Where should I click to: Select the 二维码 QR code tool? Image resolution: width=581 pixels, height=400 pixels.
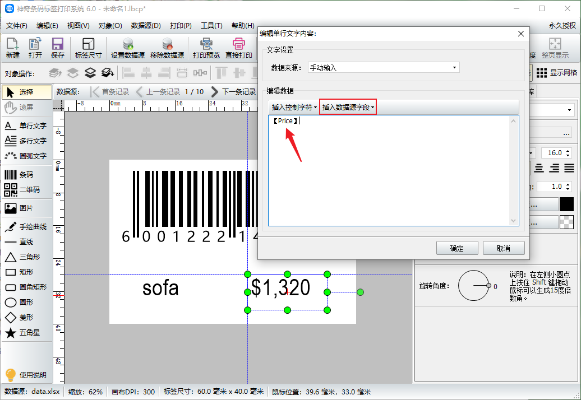pos(27,190)
